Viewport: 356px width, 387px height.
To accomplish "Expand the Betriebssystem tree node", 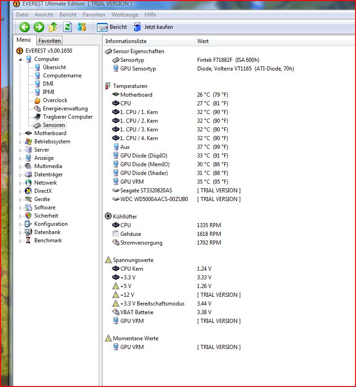I will click(20, 142).
